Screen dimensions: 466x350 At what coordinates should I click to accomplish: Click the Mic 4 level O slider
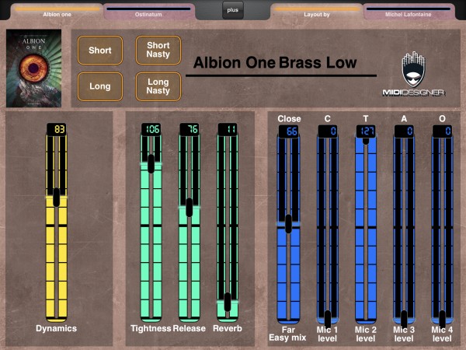pos(442,229)
